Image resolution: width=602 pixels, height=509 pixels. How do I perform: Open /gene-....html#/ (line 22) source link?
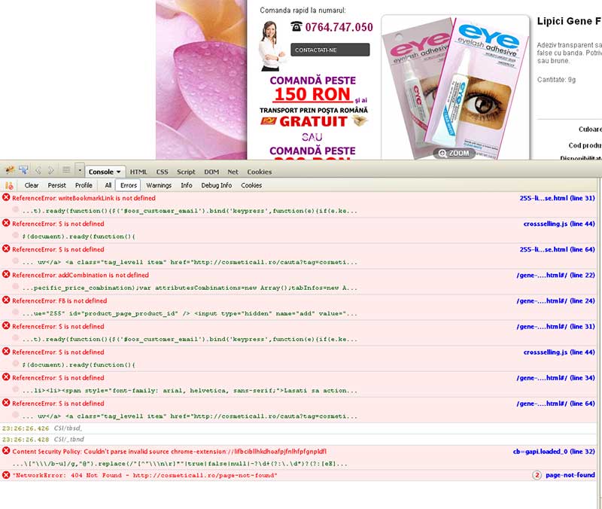pyautogui.click(x=555, y=275)
